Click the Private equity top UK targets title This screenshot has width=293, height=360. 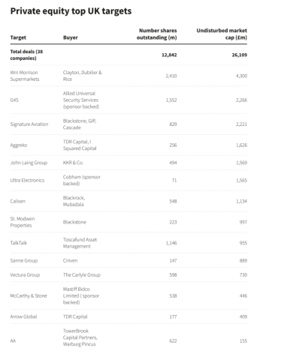point(71,11)
